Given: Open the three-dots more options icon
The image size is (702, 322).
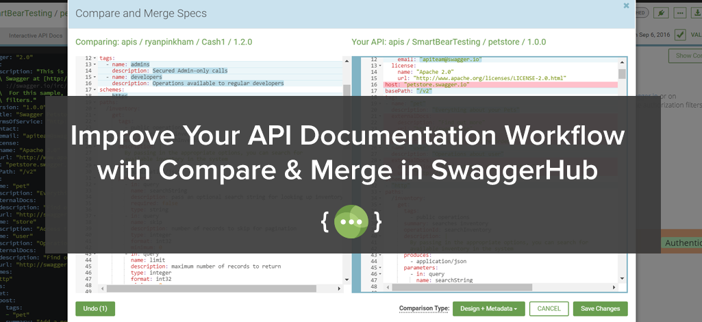Looking at the screenshot, I should click(679, 13).
